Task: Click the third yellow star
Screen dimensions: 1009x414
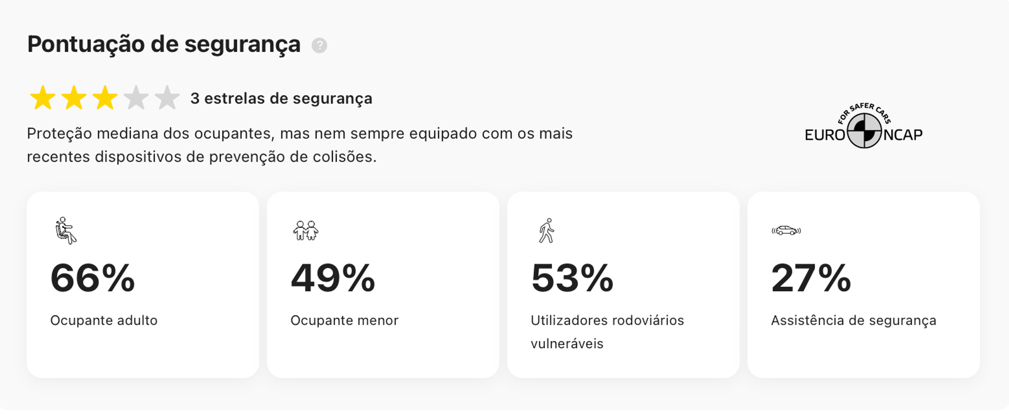Action: [105, 98]
